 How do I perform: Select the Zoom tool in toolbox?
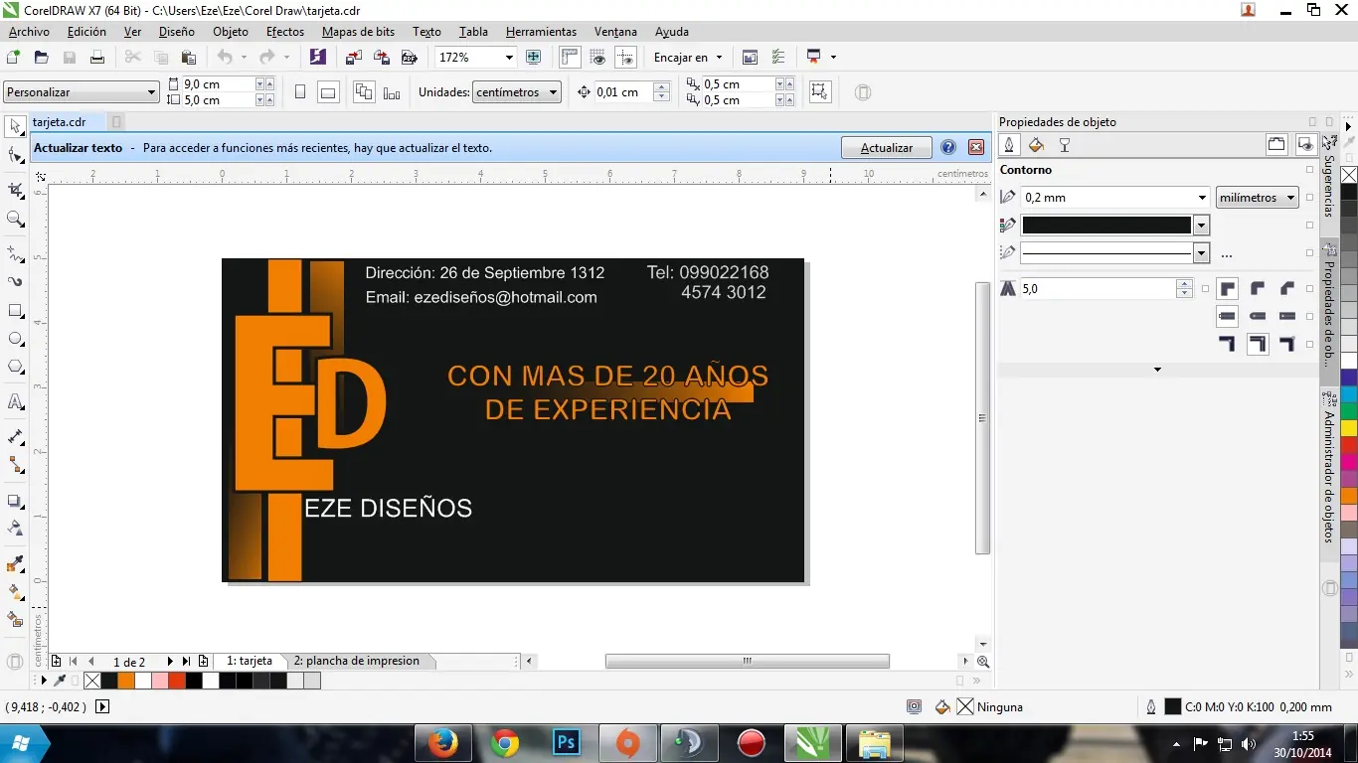pyautogui.click(x=15, y=219)
